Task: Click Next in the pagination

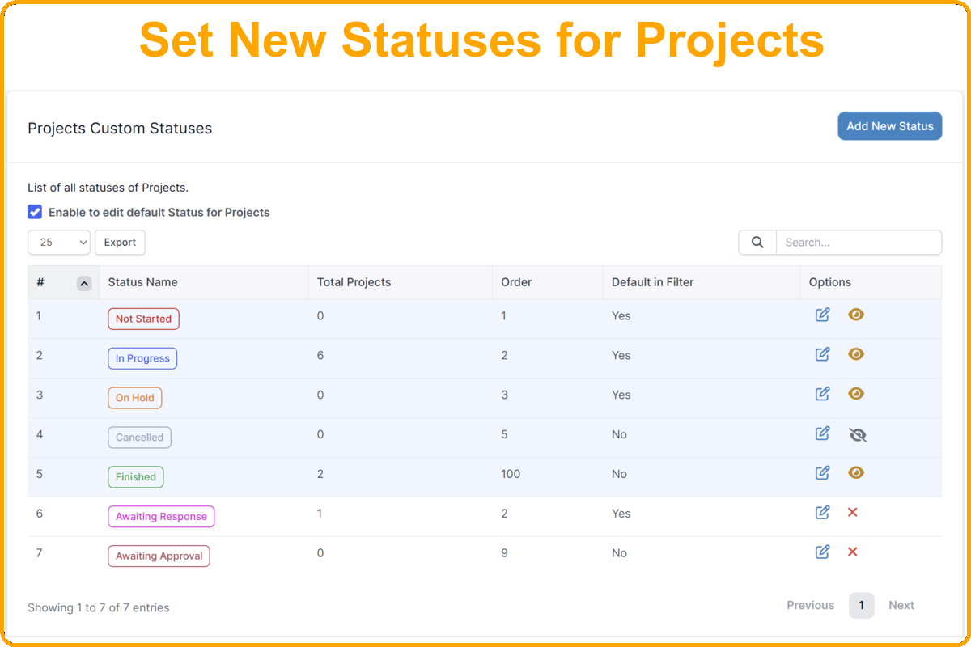Action: [901, 605]
